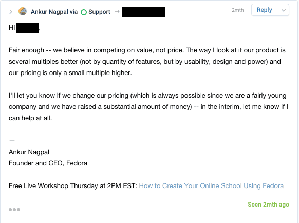Reply to this message
The width and height of the screenshot is (299, 223).
click(264, 10)
